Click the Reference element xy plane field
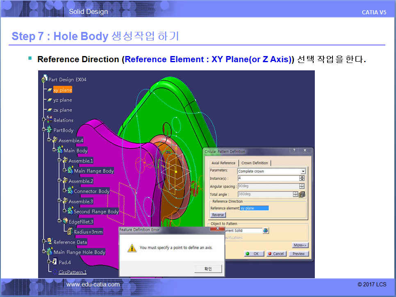The width and height of the screenshot is (396, 297). click(254, 208)
